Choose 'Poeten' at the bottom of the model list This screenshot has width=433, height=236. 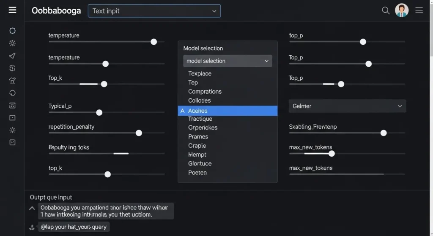point(197,173)
